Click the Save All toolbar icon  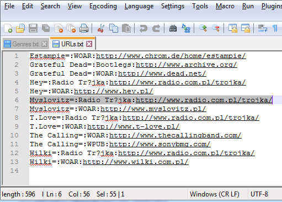[46, 29]
